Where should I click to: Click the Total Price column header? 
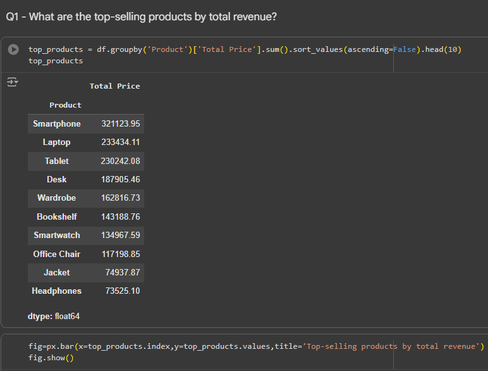(x=114, y=86)
